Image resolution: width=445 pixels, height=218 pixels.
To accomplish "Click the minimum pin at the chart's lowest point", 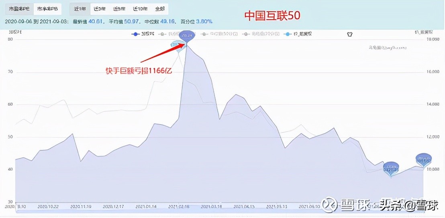I will [391, 169].
